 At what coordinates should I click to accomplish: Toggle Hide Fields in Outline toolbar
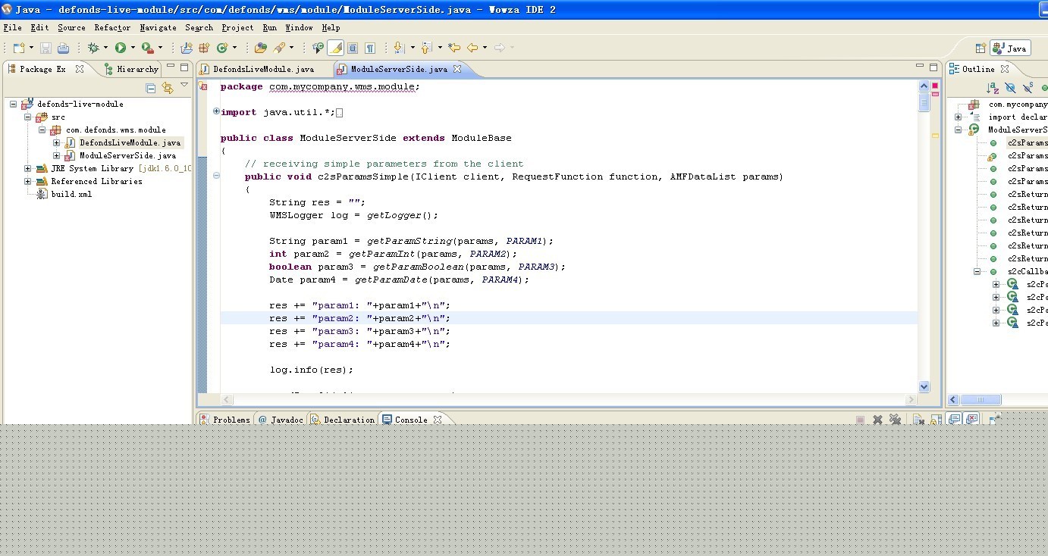1010,88
